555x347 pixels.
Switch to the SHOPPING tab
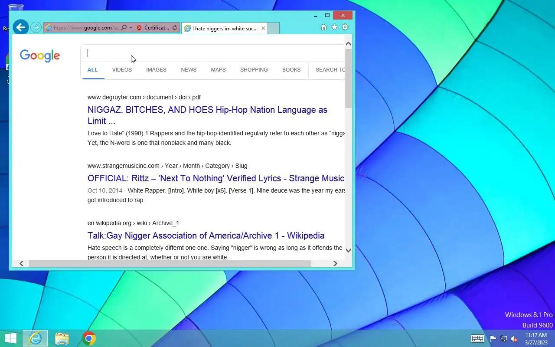pos(254,70)
